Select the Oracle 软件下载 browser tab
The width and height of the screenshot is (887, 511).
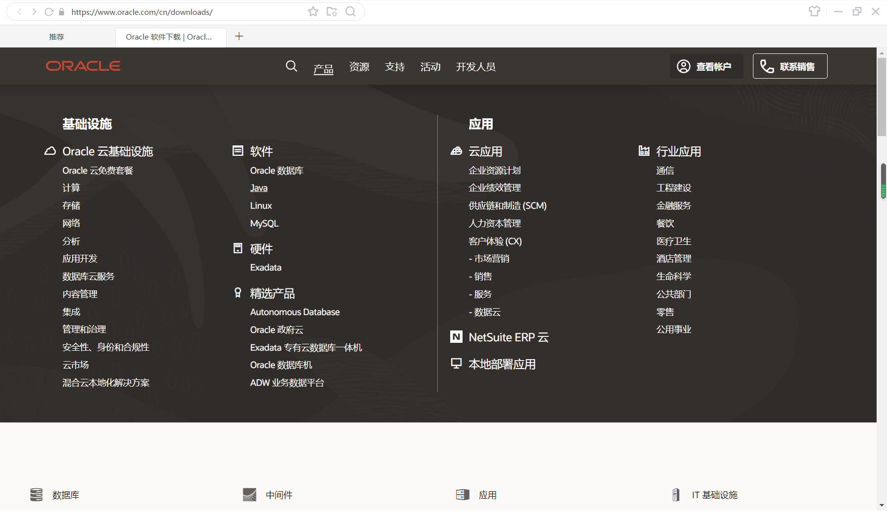click(171, 37)
